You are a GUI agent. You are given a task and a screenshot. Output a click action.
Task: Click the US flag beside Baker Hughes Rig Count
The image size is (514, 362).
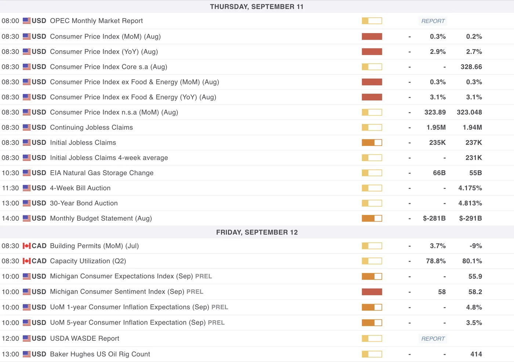[x=26, y=354]
